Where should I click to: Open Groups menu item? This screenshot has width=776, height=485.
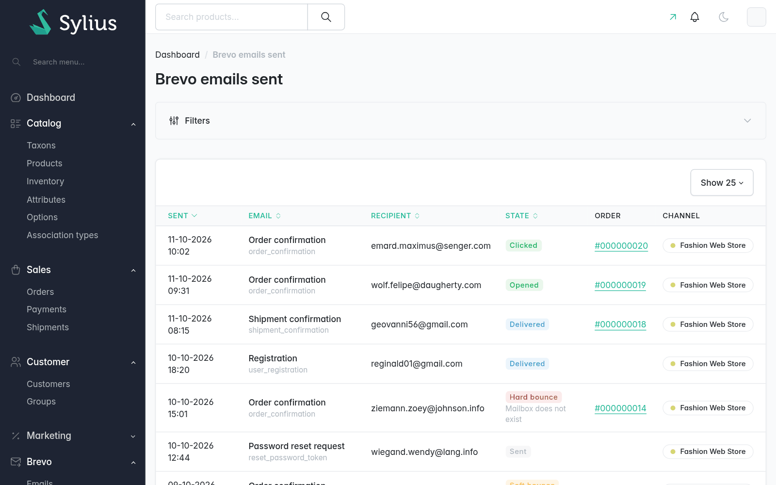(41, 402)
